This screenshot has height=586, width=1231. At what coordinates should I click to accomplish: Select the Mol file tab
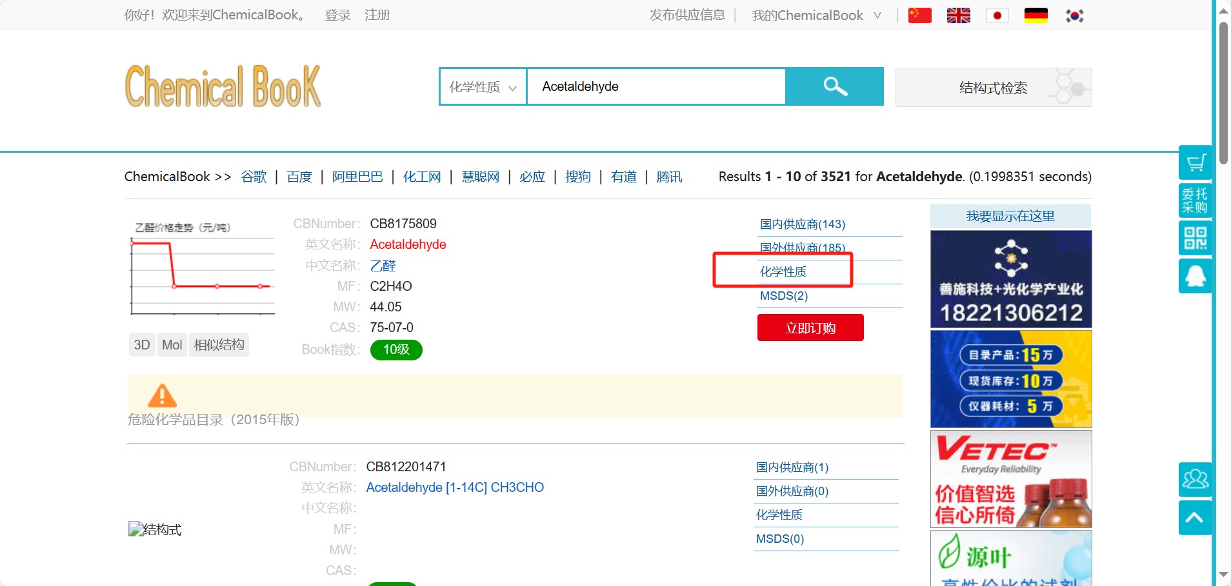click(172, 345)
